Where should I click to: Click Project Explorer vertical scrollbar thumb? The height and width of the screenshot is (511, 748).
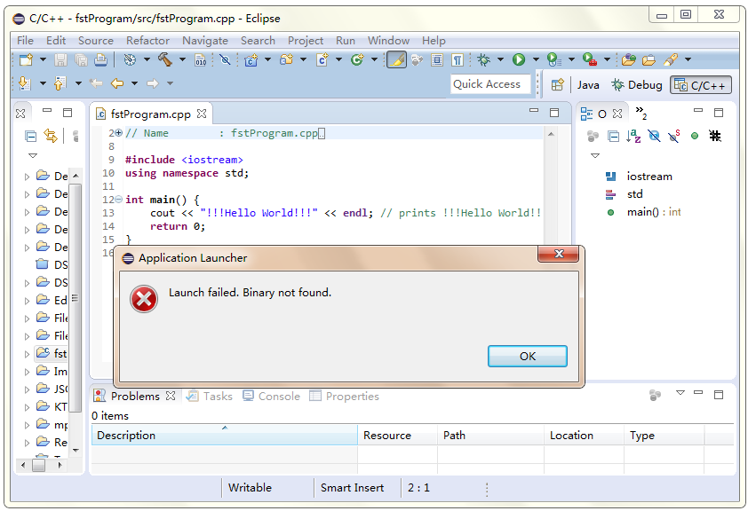point(75,299)
